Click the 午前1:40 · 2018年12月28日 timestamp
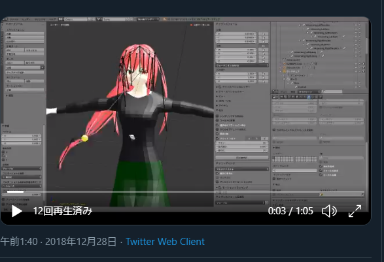Viewport: 384px width, 262px height. click(58, 242)
